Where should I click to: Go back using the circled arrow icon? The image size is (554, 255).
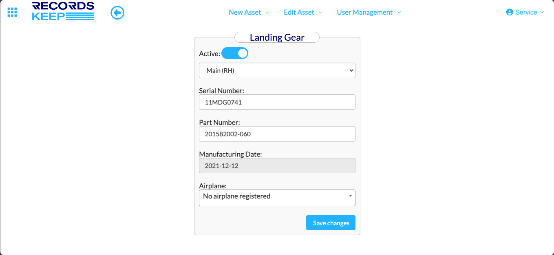pos(117,13)
